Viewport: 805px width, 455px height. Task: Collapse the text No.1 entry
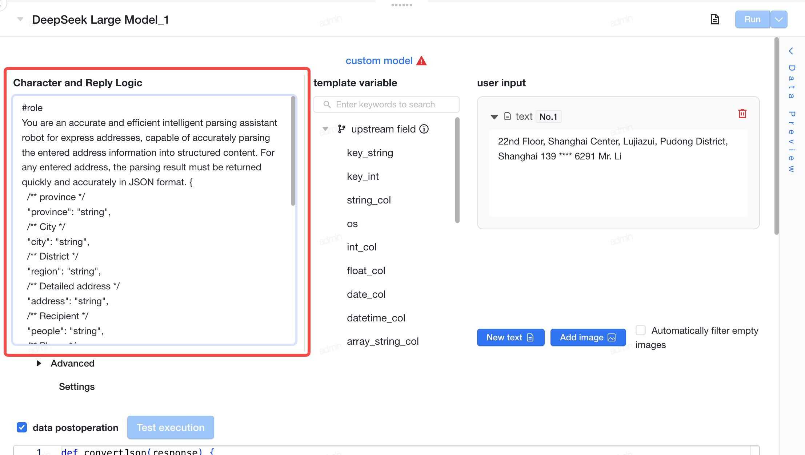tap(494, 117)
